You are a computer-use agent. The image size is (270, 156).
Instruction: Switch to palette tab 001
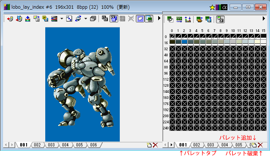183,145
